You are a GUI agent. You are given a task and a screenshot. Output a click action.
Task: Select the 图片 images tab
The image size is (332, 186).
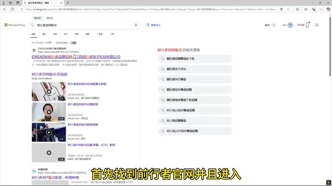[x=44, y=34]
